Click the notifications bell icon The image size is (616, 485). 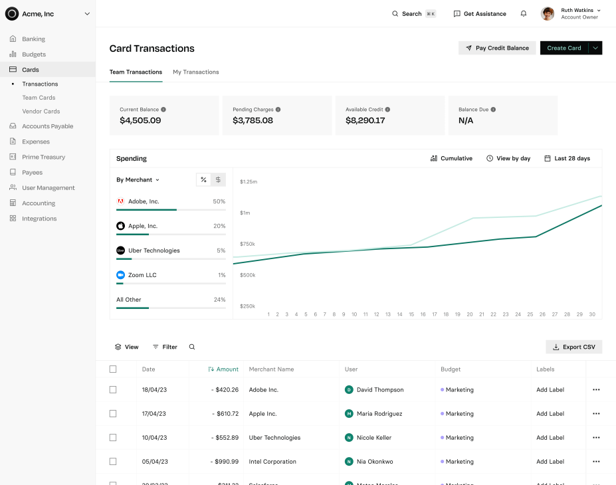[x=524, y=14]
